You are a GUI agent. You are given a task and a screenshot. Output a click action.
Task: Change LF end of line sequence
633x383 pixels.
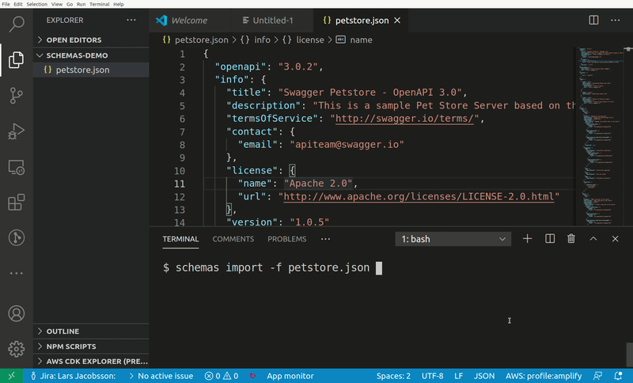click(x=459, y=376)
